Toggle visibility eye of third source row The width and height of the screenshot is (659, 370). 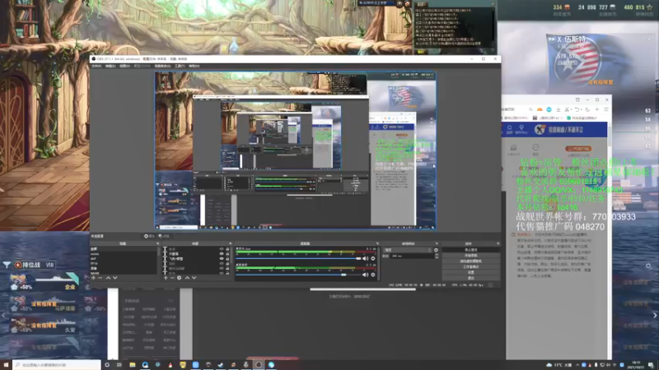222,259
